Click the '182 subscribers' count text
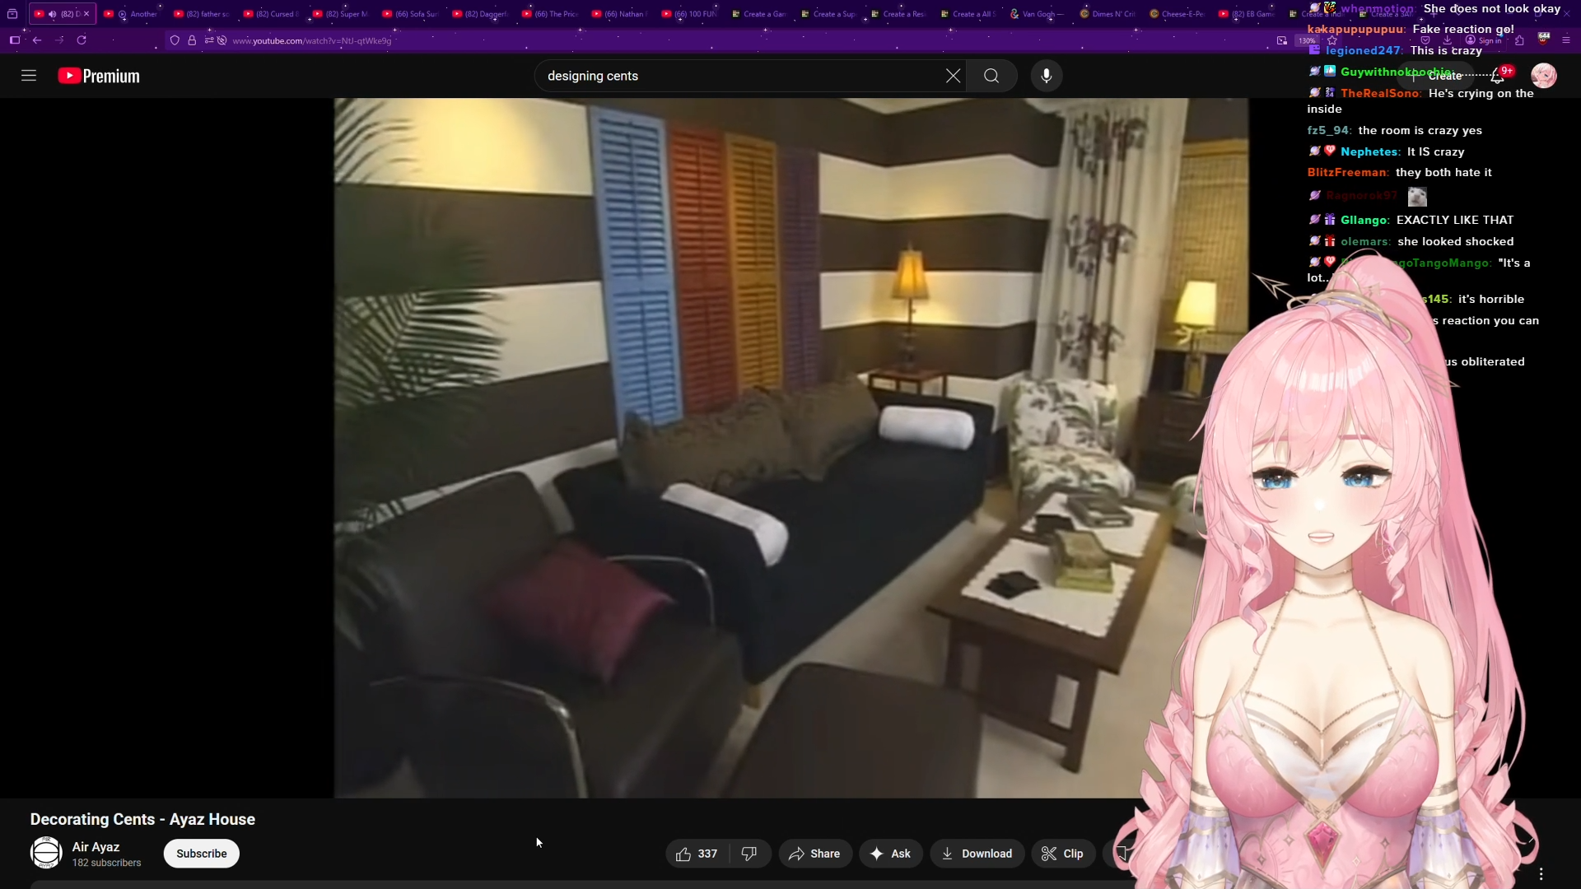Screen dimensions: 1581x889 (106, 863)
